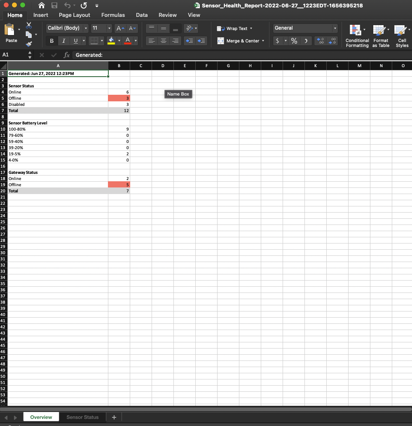This screenshot has height=426, width=412.
Task: Add a new worksheet with plus button
Action: click(114, 417)
